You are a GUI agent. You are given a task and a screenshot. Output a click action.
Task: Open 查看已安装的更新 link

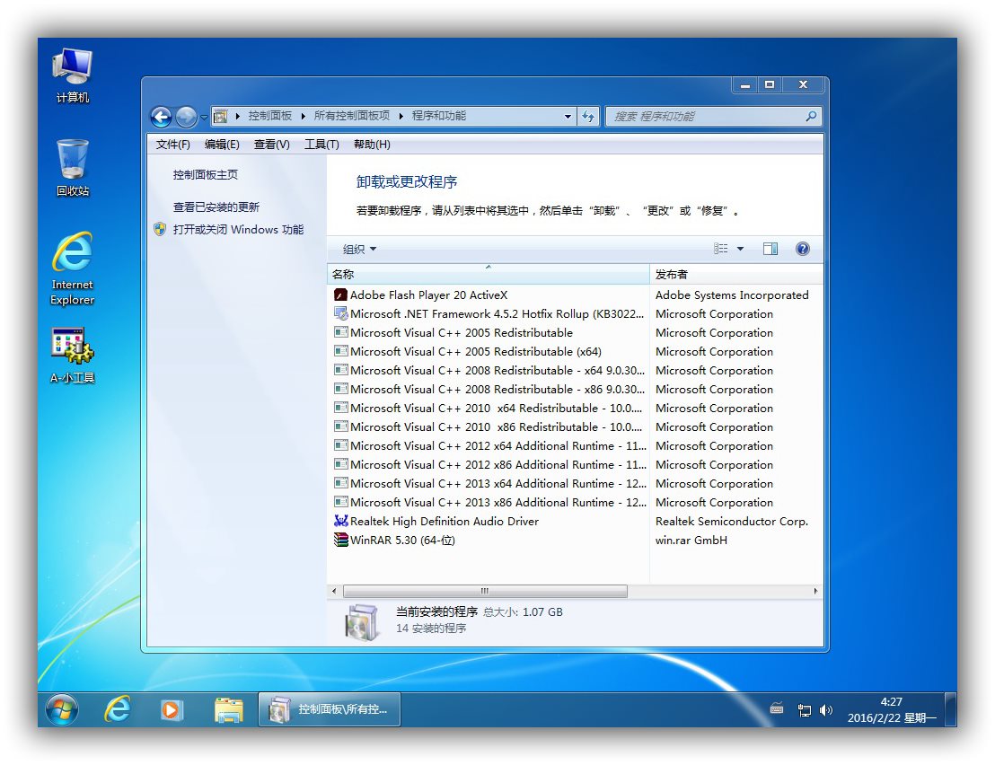click(x=216, y=207)
